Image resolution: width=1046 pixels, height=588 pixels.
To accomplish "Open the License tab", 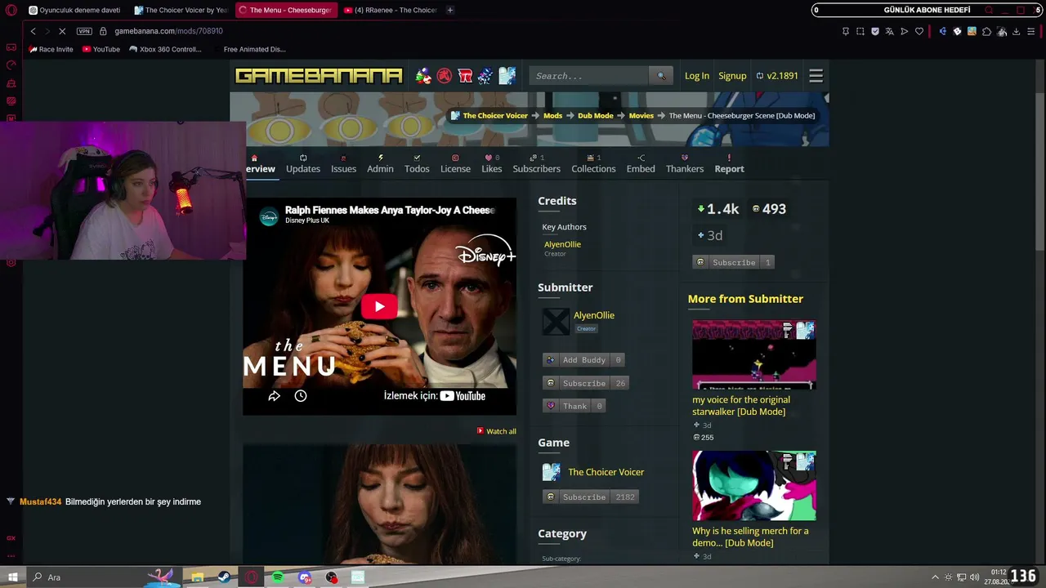I will pyautogui.click(x=455, y=163).
